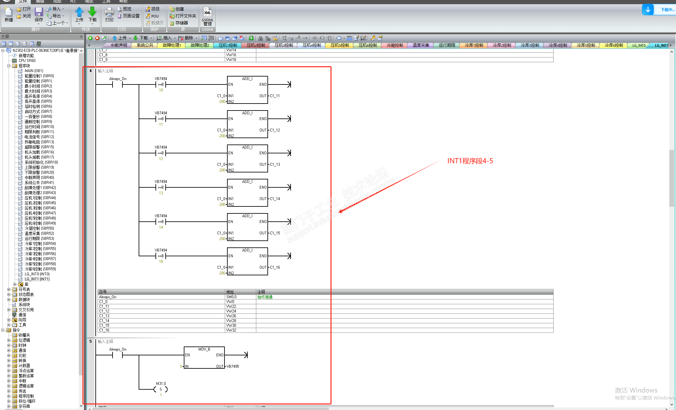Toggle the pin on the 主要 panel
This screenshot has width=676, height=410.
(x=81, y=37)
